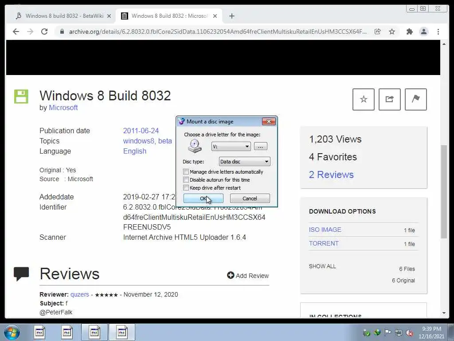Click the speech bubble Reviews icon

[21, 274]
